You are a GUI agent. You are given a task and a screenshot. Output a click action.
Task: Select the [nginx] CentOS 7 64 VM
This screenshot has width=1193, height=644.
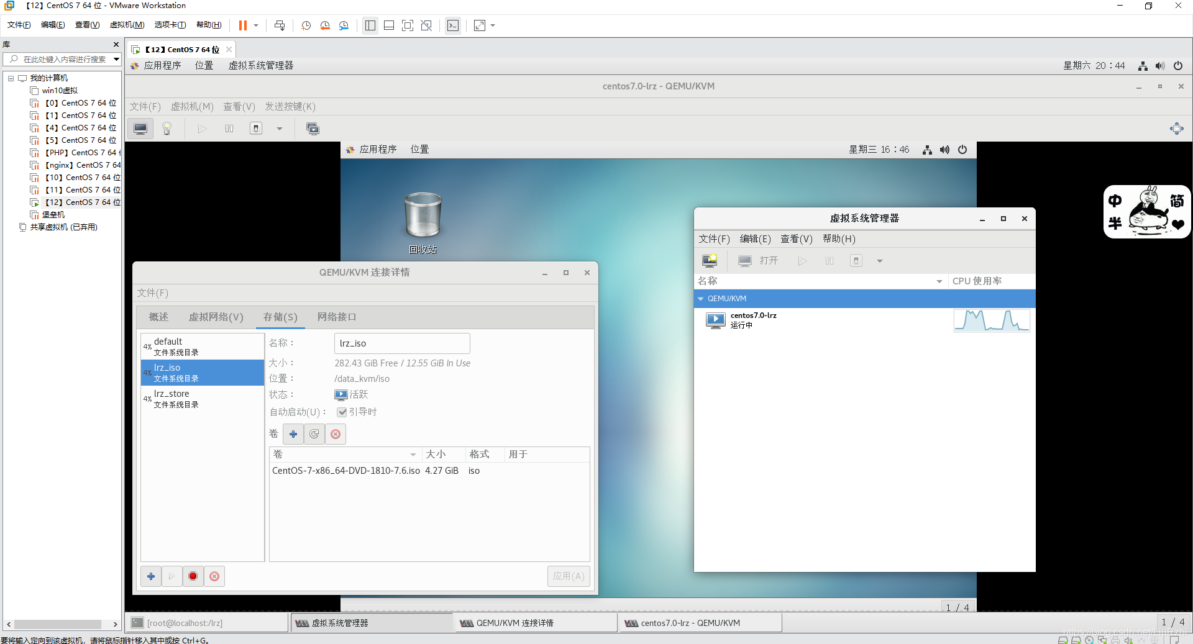tap(76, 165)
